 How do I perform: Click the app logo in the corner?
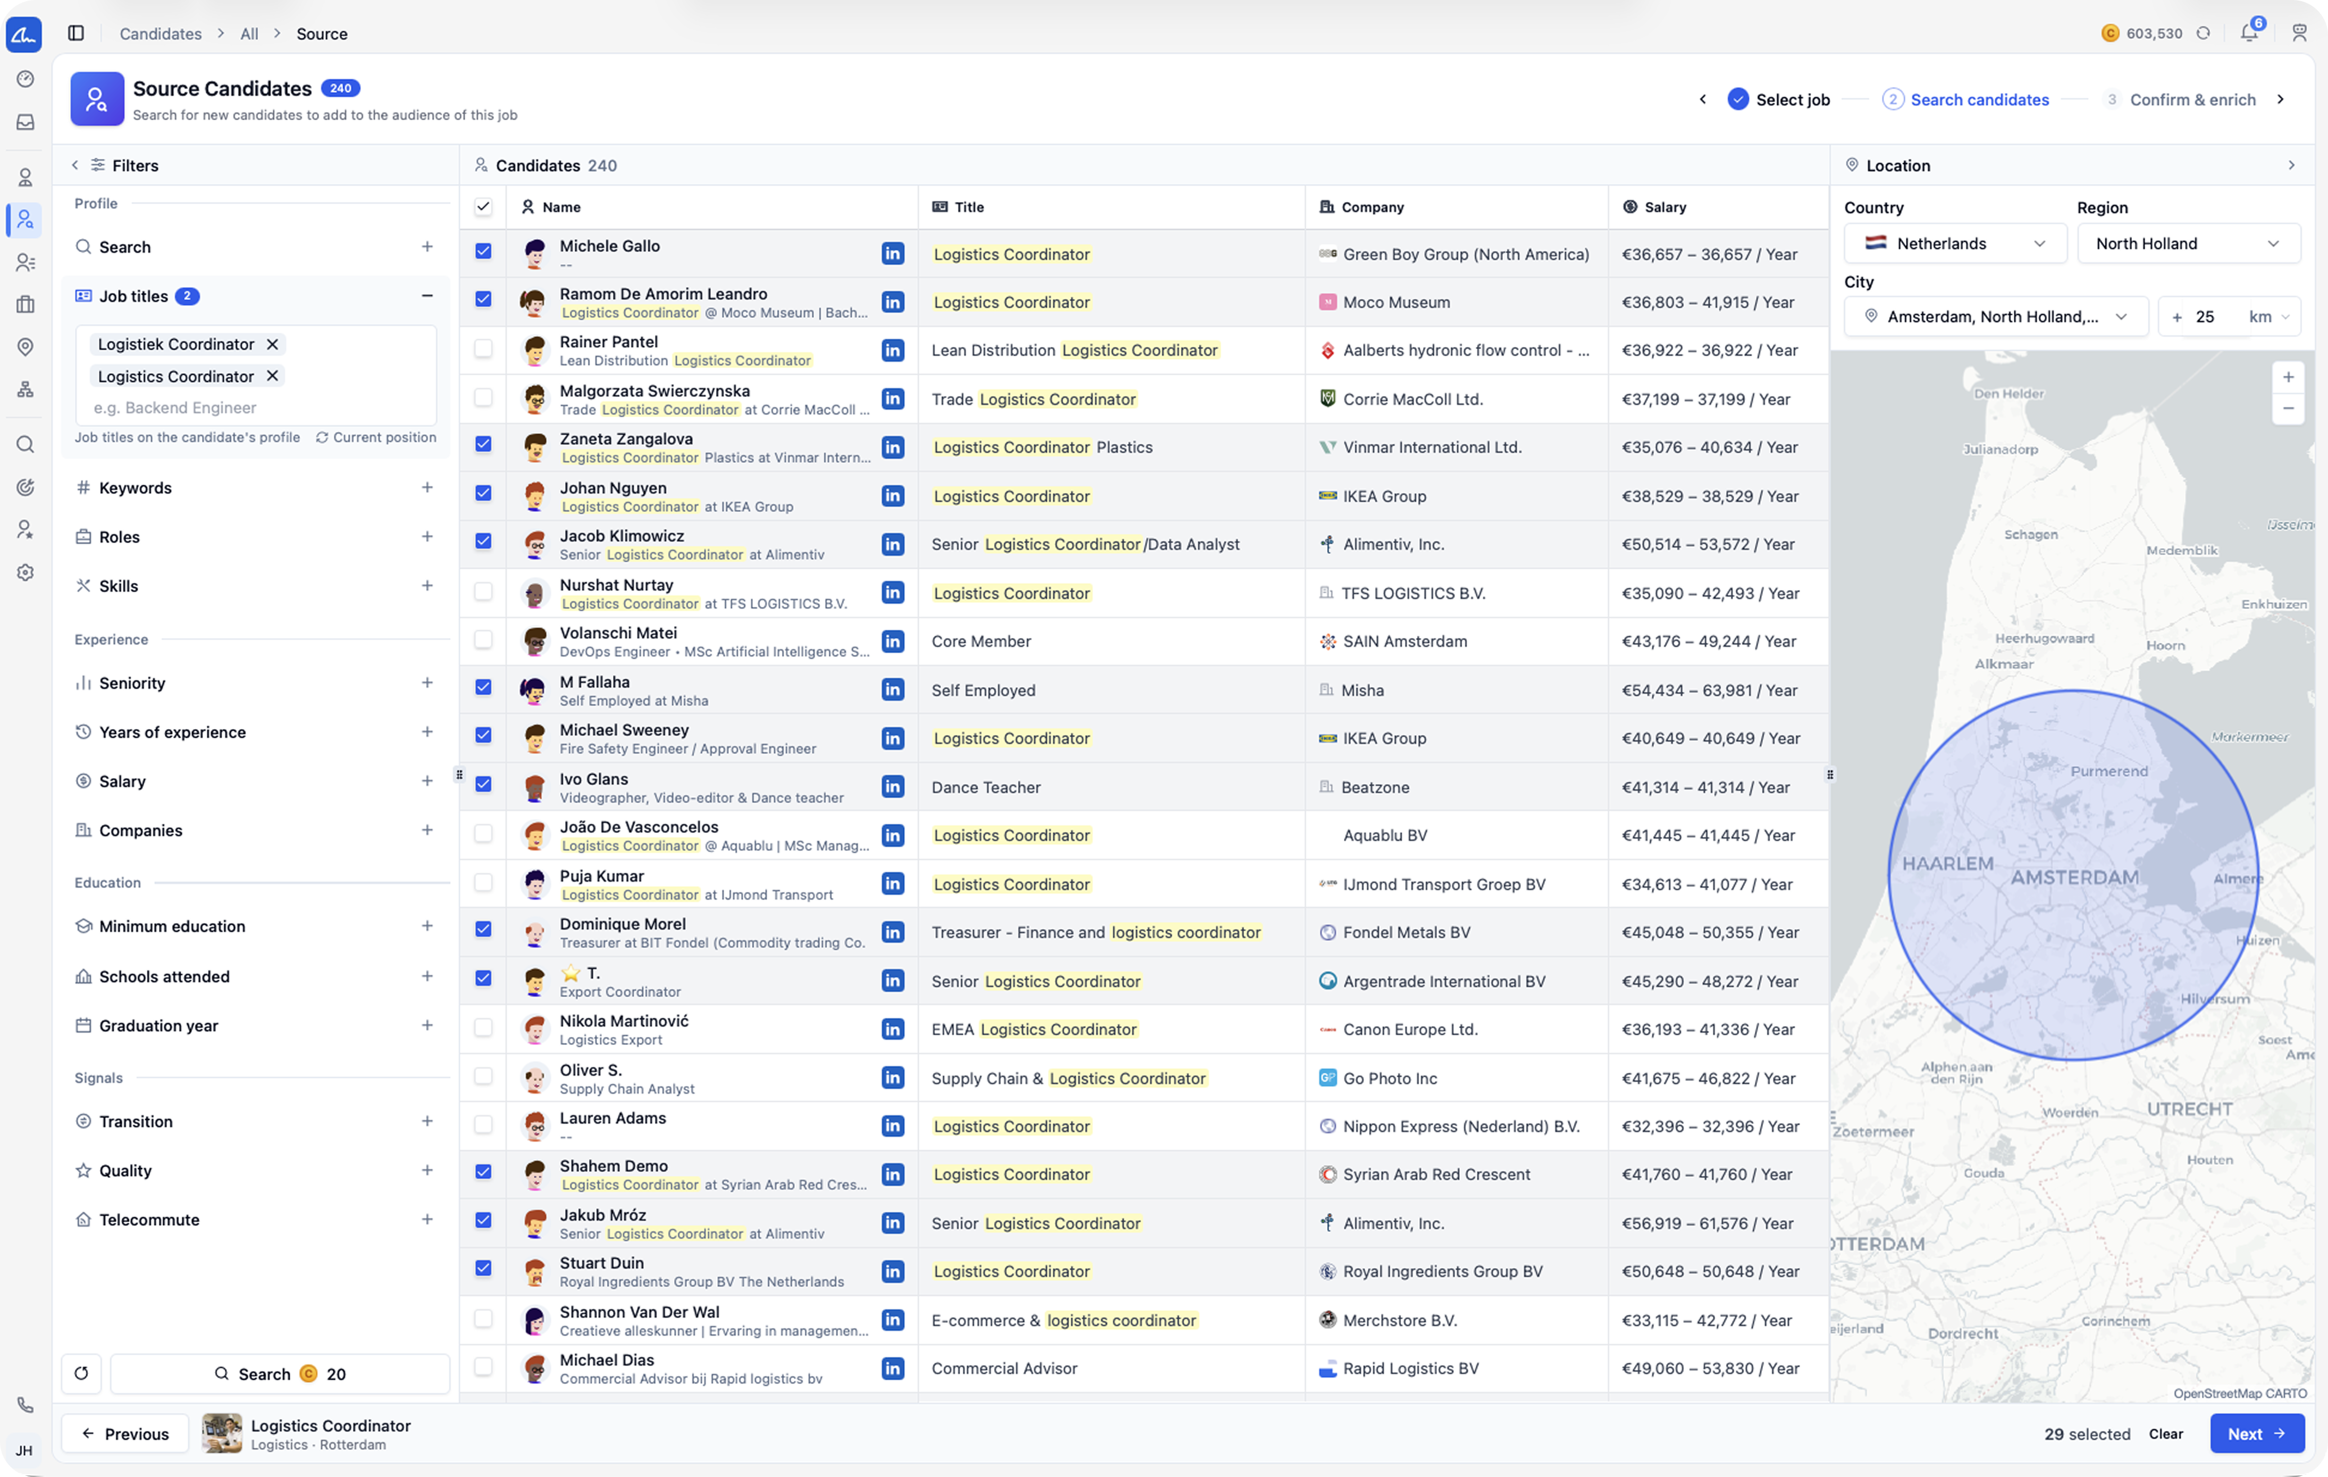pos(24,35)
